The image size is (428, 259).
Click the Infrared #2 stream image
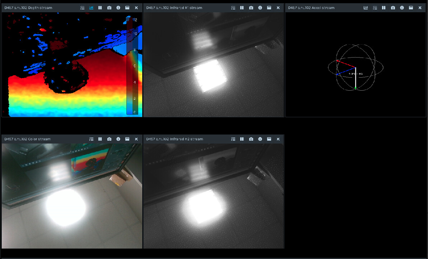tap(214, 196)
